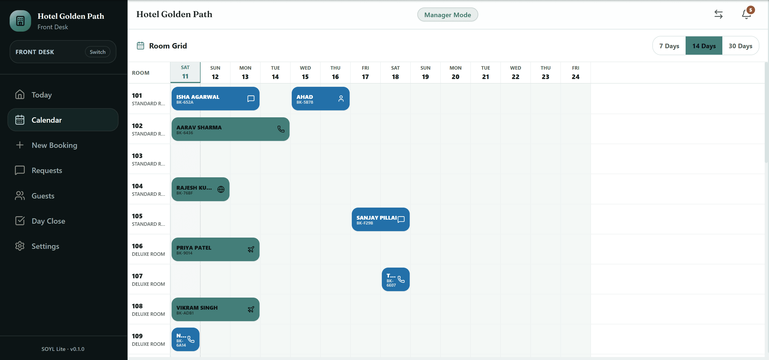769x360 pixels.
Task: Click the chat icon on Isha Agarwal booking
Action: (x=251, y=98)
